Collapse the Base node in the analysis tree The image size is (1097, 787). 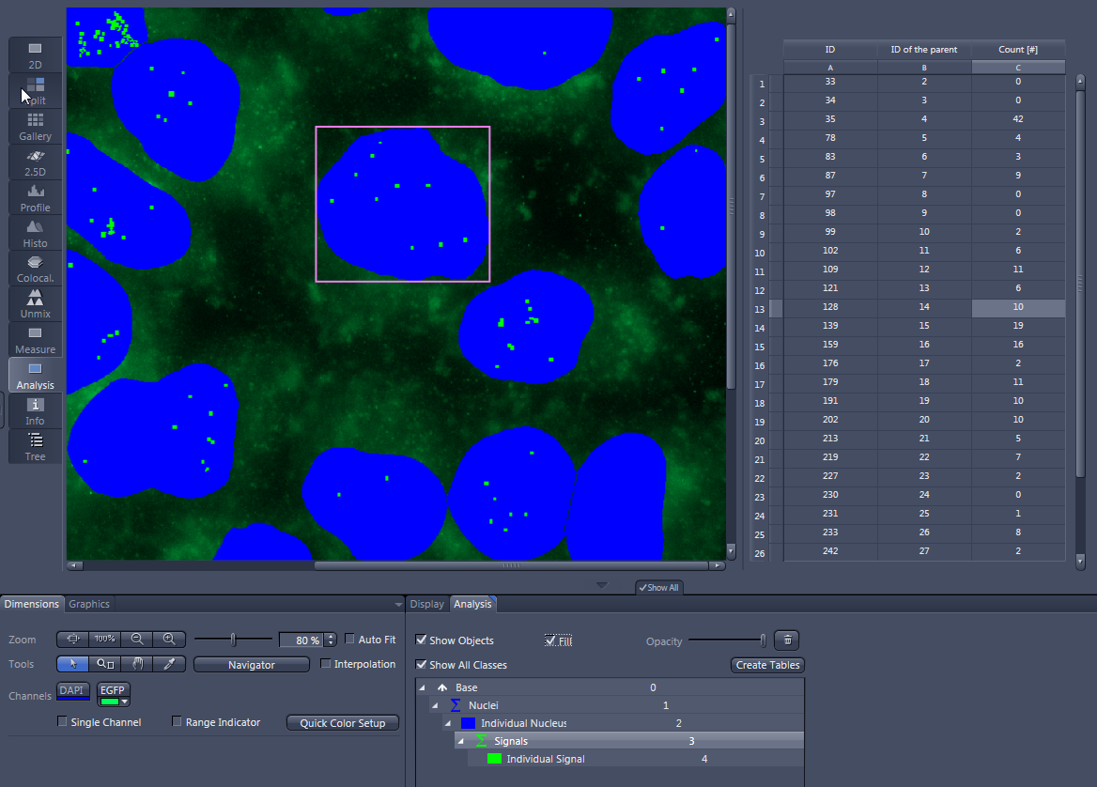pos(422,687)
